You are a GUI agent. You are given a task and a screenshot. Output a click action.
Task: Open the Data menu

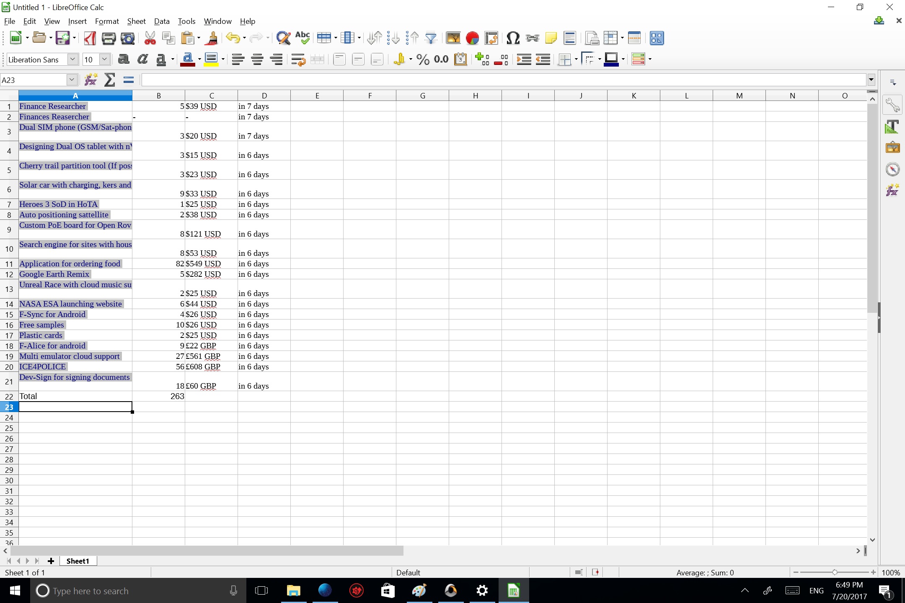[x=162, y=21]
